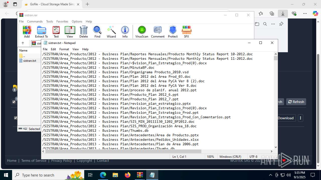Open the browser Favorites star icon
The image size is (321, 180).
[261, 13]
